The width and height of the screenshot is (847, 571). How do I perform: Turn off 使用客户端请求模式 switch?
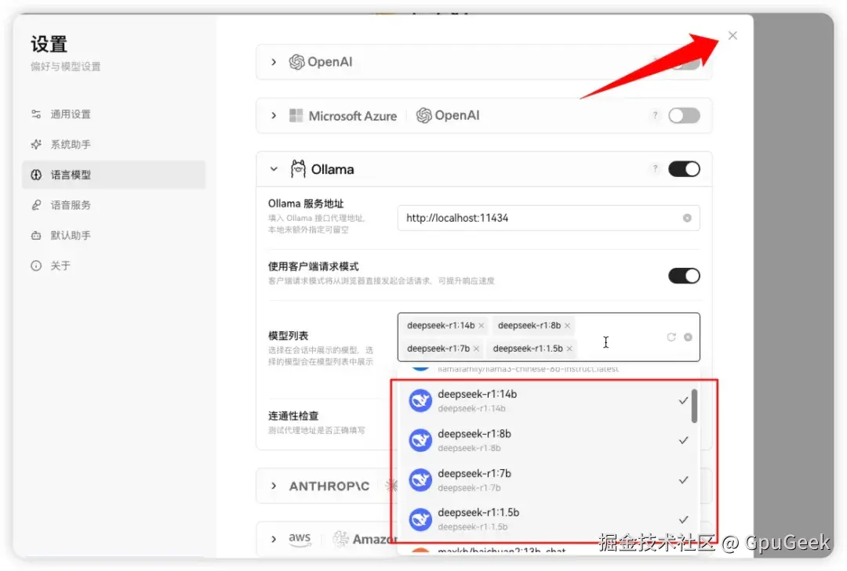pos(684,276)
